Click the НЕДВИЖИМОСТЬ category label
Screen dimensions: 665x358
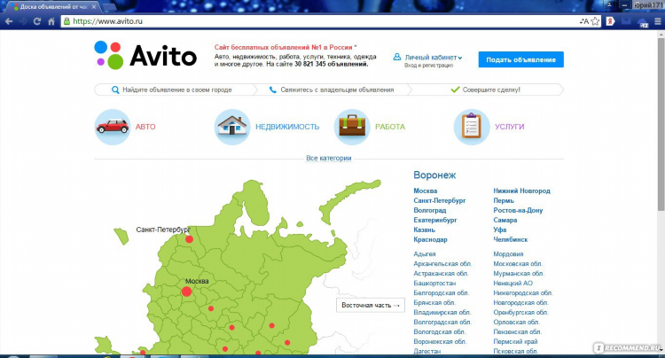(287, 127)
